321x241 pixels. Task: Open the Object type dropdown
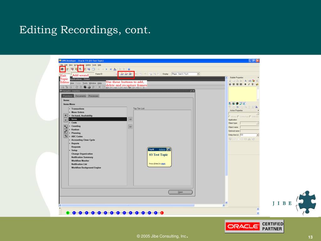(258, 123)
